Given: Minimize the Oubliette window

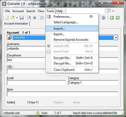Looking at the screenshot, I should [x=102, y=3].
